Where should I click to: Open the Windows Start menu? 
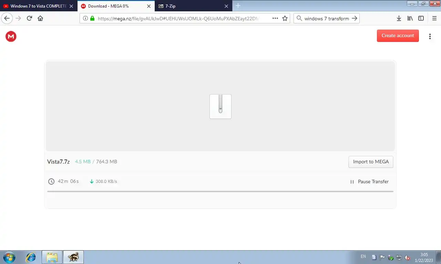9,257
